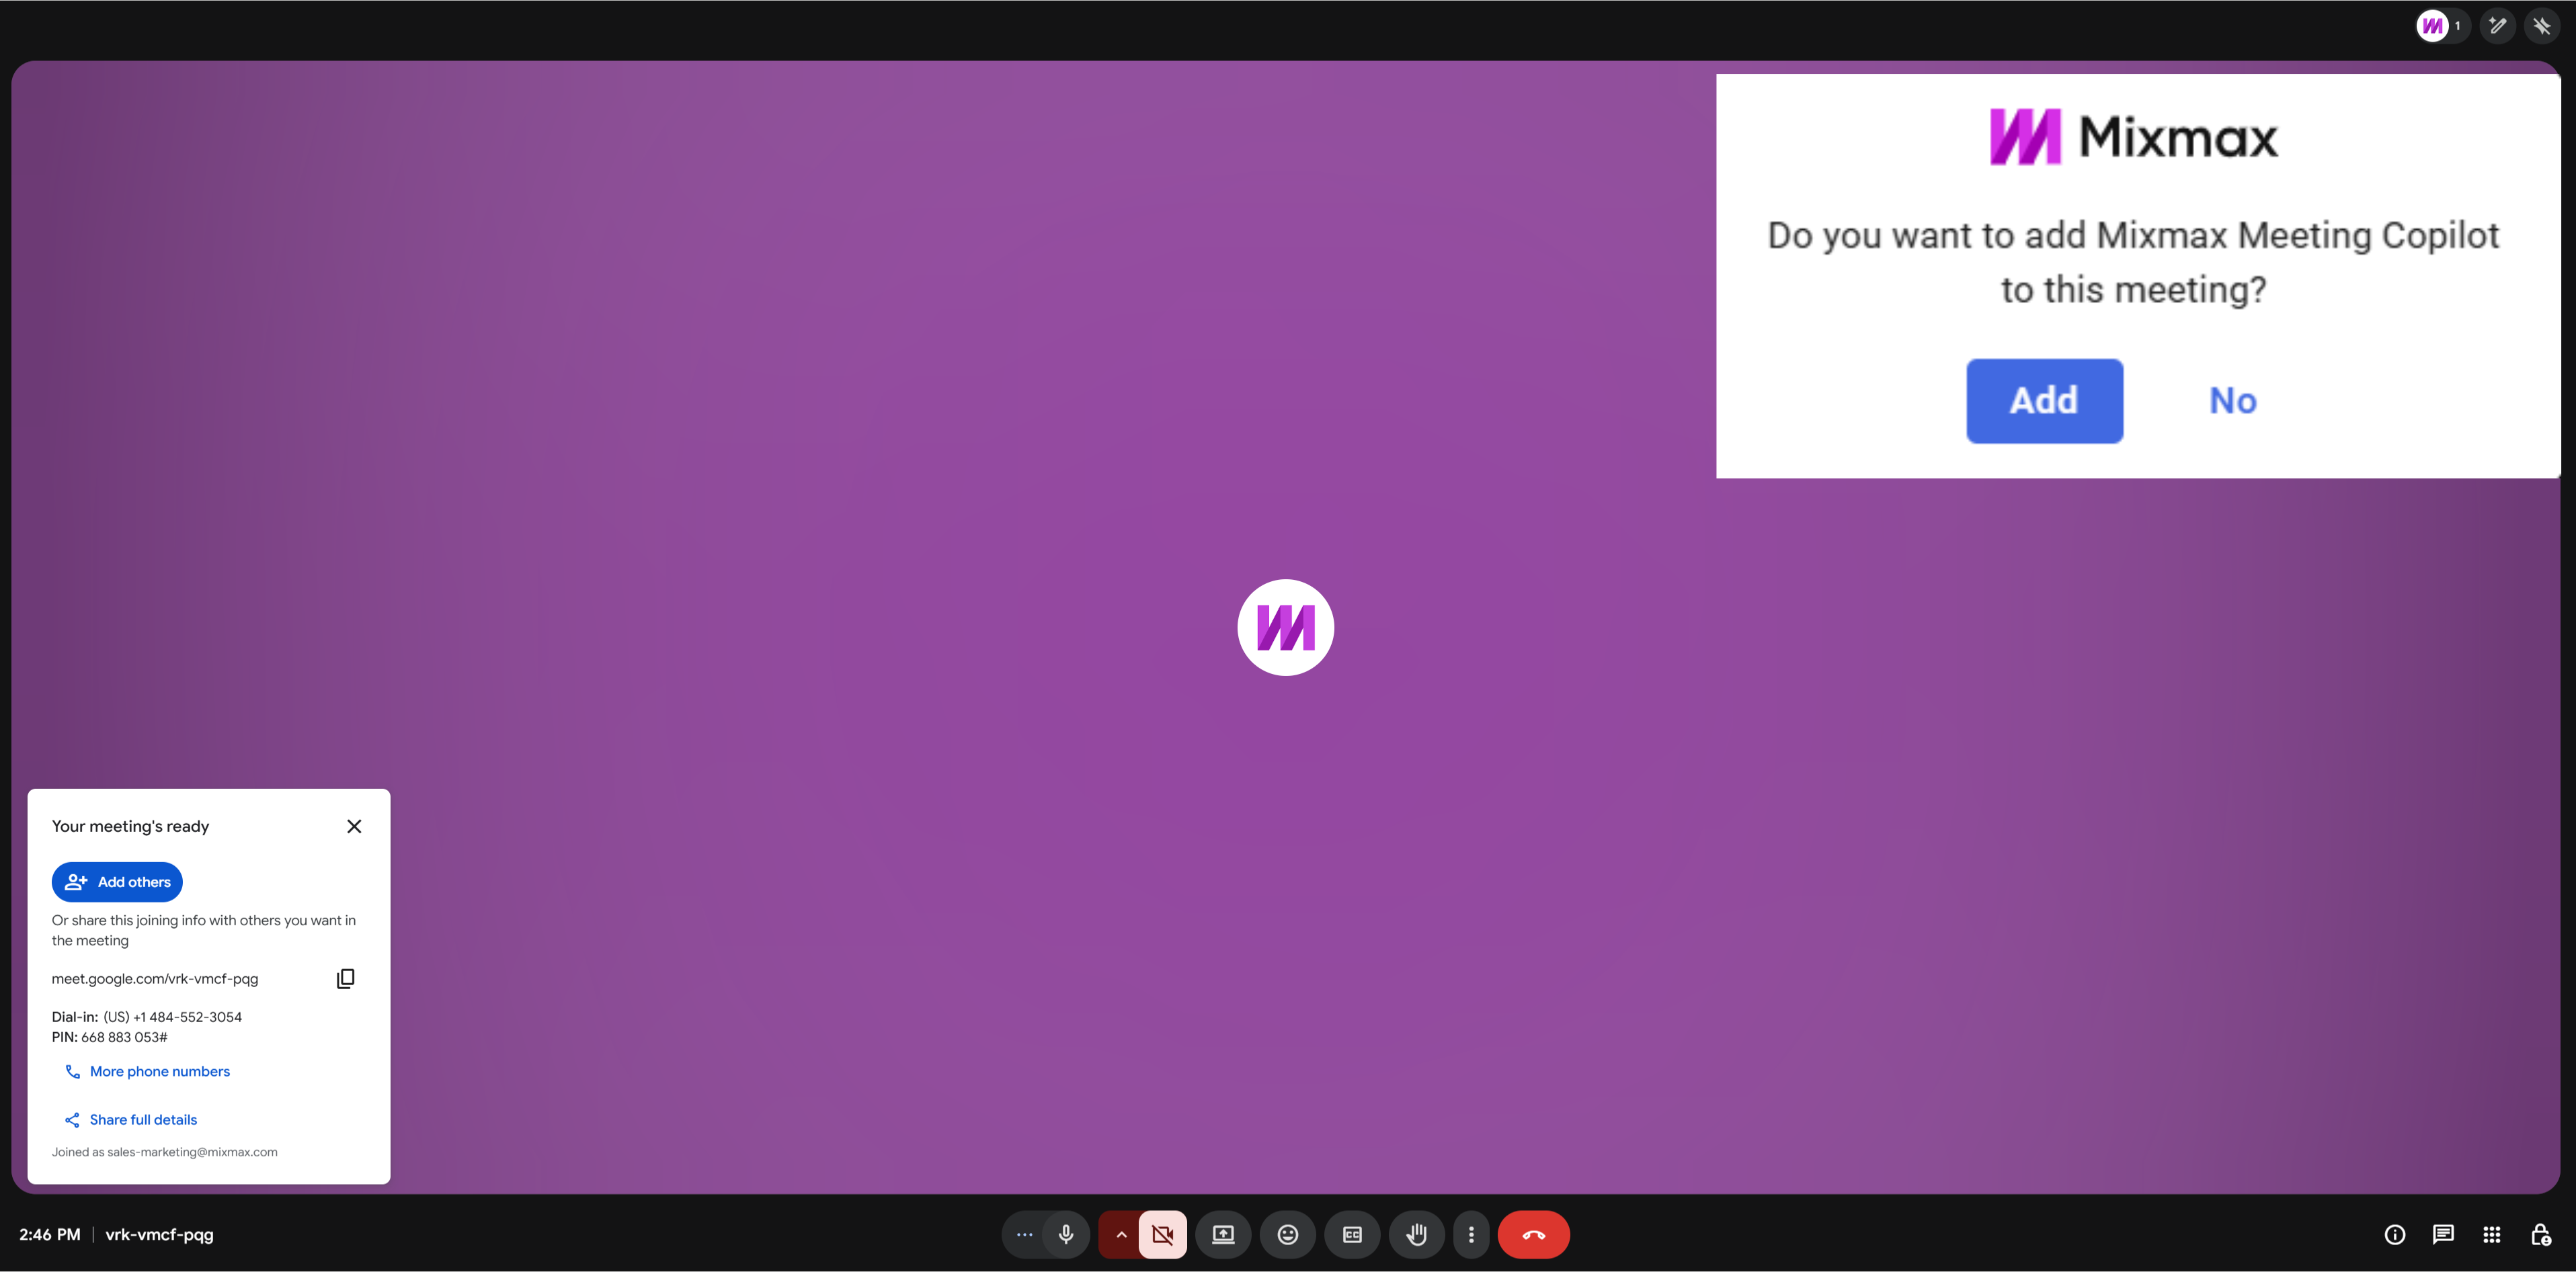This screenshot has width=2576, height=1272.
Task: Click the Add others button
Action: 117,882
